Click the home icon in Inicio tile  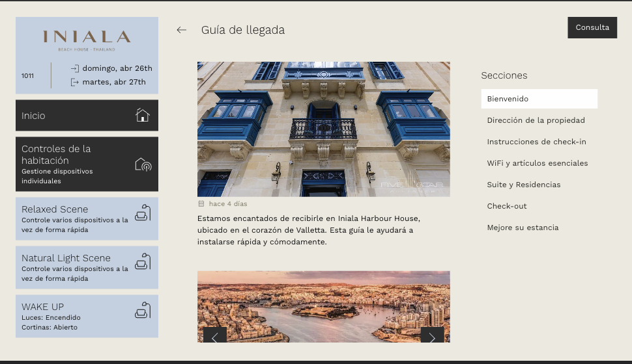tap(142, 115)
